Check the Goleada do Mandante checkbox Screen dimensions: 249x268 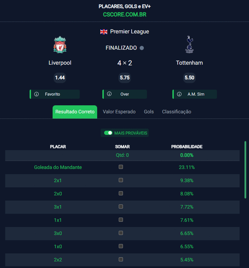click(121, 167)
